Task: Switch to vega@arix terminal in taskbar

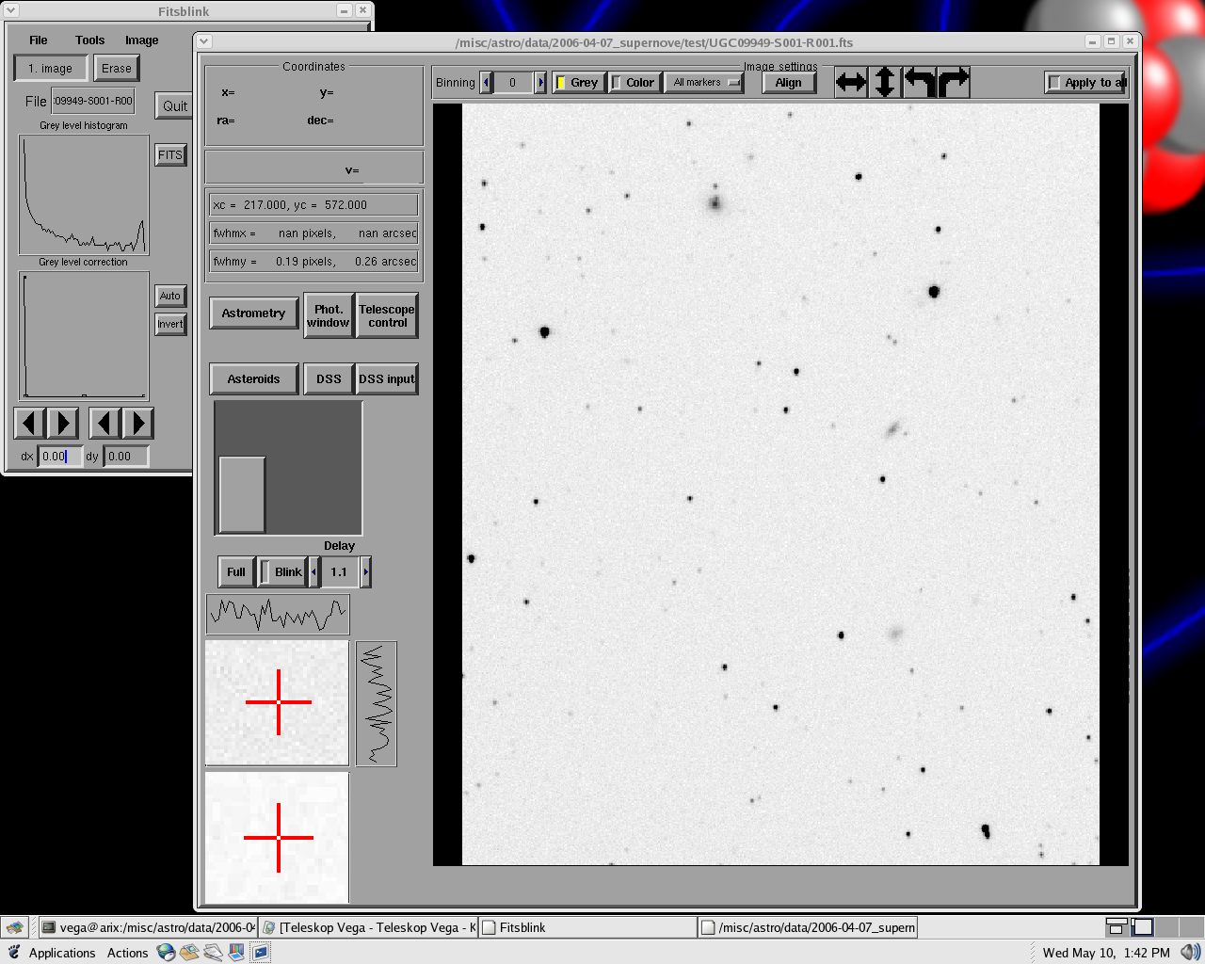Action: point(148,927)
